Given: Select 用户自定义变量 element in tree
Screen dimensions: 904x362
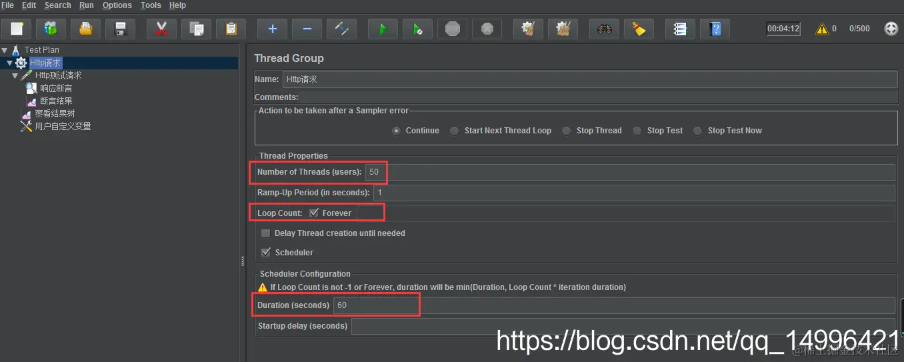Looking at the screenshot, I should [63, 126].
